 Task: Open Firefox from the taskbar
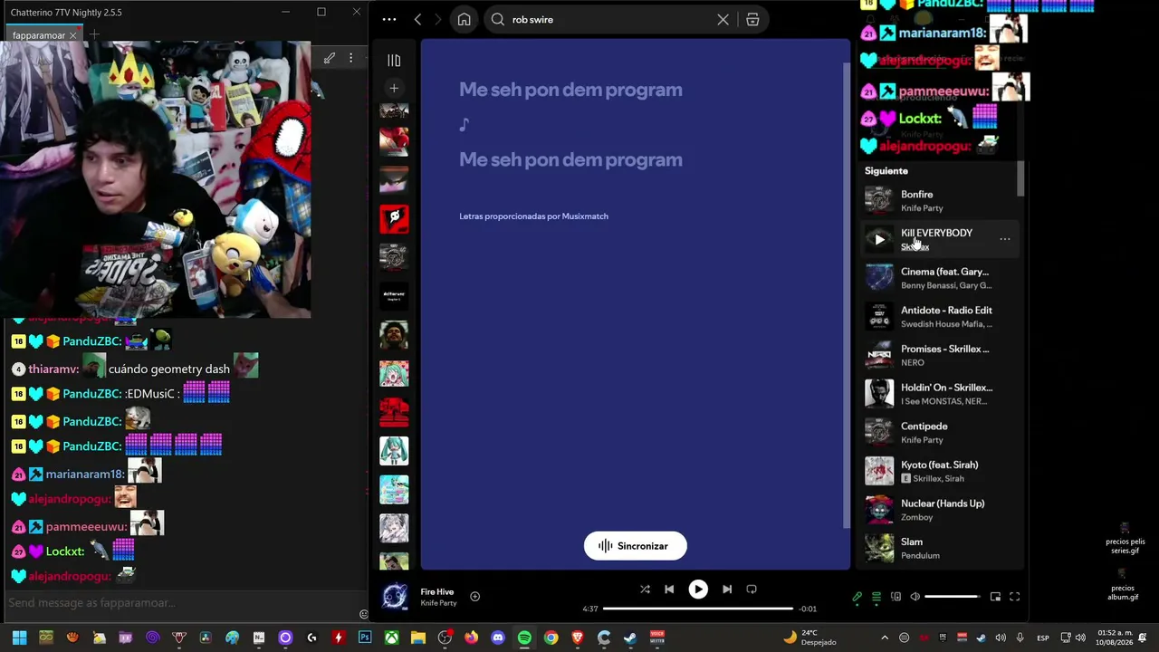coord(471,638)
